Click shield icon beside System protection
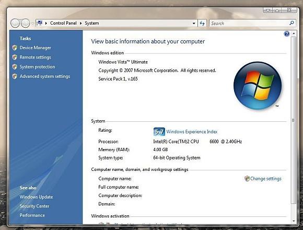The height and width of the screenshot is (230, 303). (15, 67)
